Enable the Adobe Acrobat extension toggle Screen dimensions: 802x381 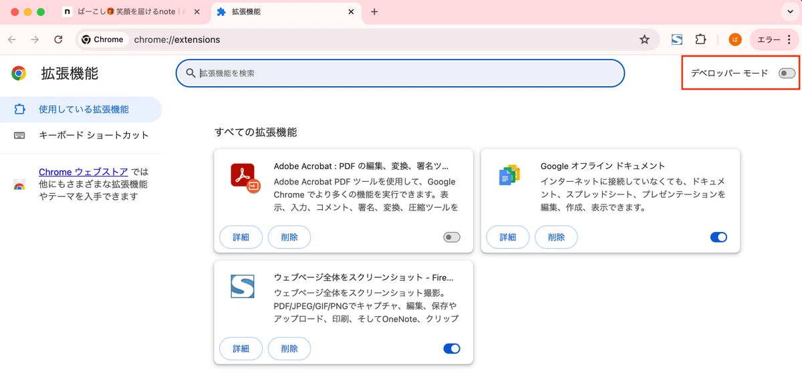(452, 237)
